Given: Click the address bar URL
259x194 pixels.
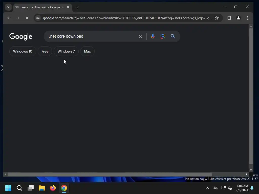Looking at the screenshot, I should [x=127, y=18].
